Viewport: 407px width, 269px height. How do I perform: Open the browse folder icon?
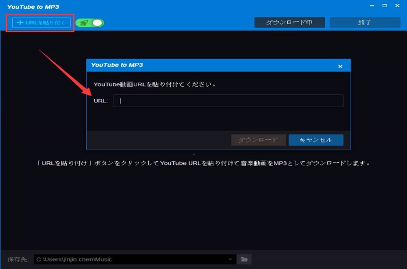pos(244,259)
